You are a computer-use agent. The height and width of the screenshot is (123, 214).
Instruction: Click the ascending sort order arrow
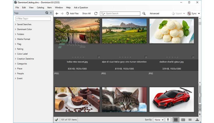168,120
